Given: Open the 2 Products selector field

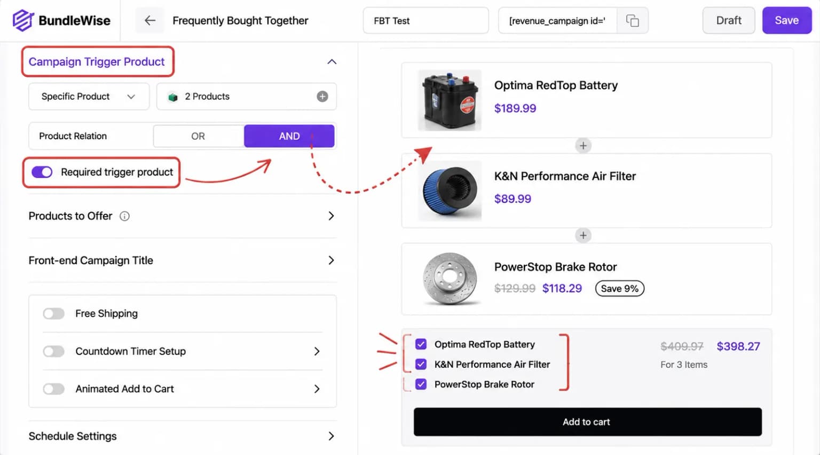Looking at the screenshot, I should pyautogui.click(x=246, y=97).
